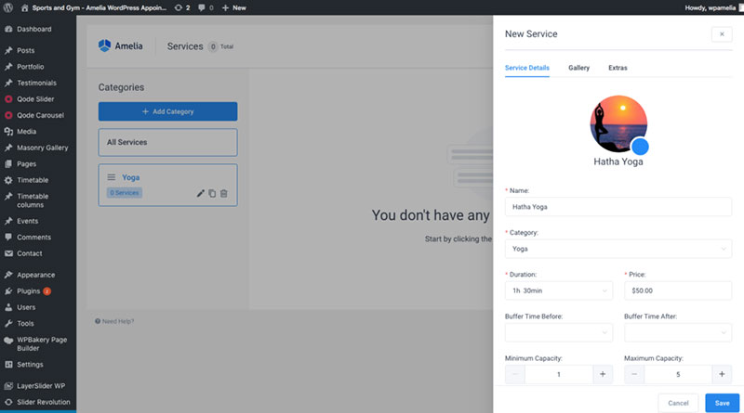744x413 pixels.
Task: Click the 0 Services badge under Yoga
Action: pyautogui.click(x=125, y=193)
